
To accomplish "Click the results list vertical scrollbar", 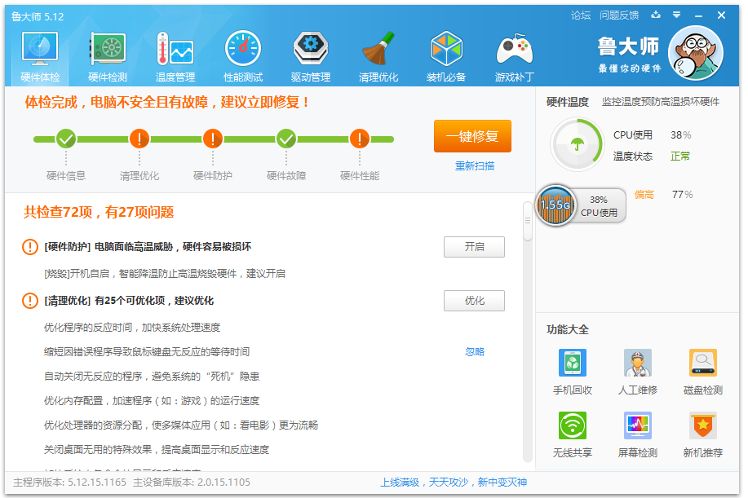I will click(x=527, y=222).
